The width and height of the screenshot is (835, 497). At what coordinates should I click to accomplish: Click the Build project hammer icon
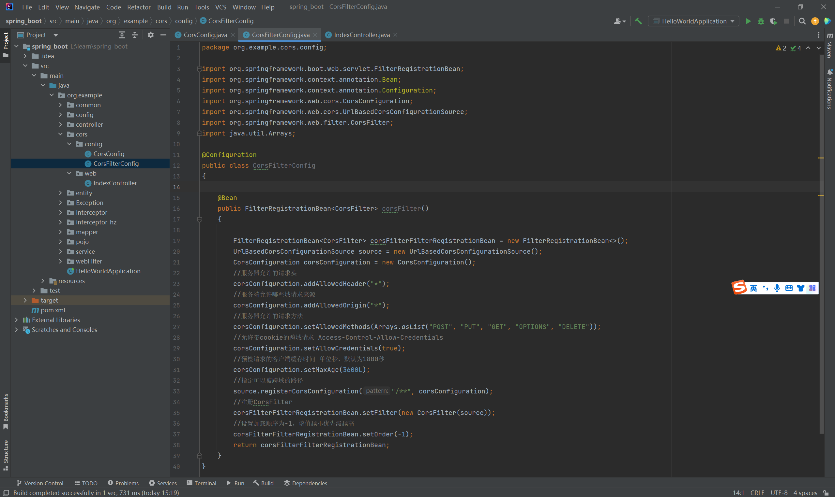click(639, 21)
